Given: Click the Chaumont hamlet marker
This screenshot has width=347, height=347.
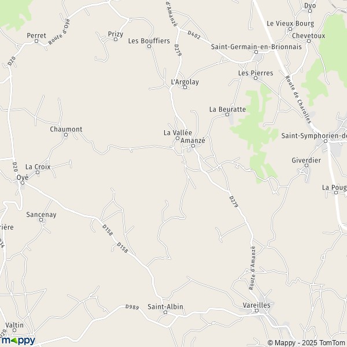Looking at the screenshot, I should pyautogui.click(x=66, y=135).
